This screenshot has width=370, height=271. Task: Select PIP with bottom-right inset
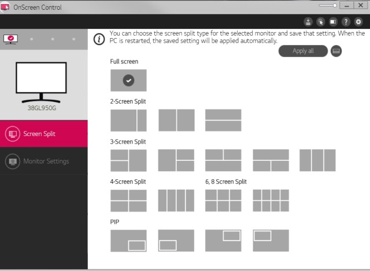pos(128,240)
